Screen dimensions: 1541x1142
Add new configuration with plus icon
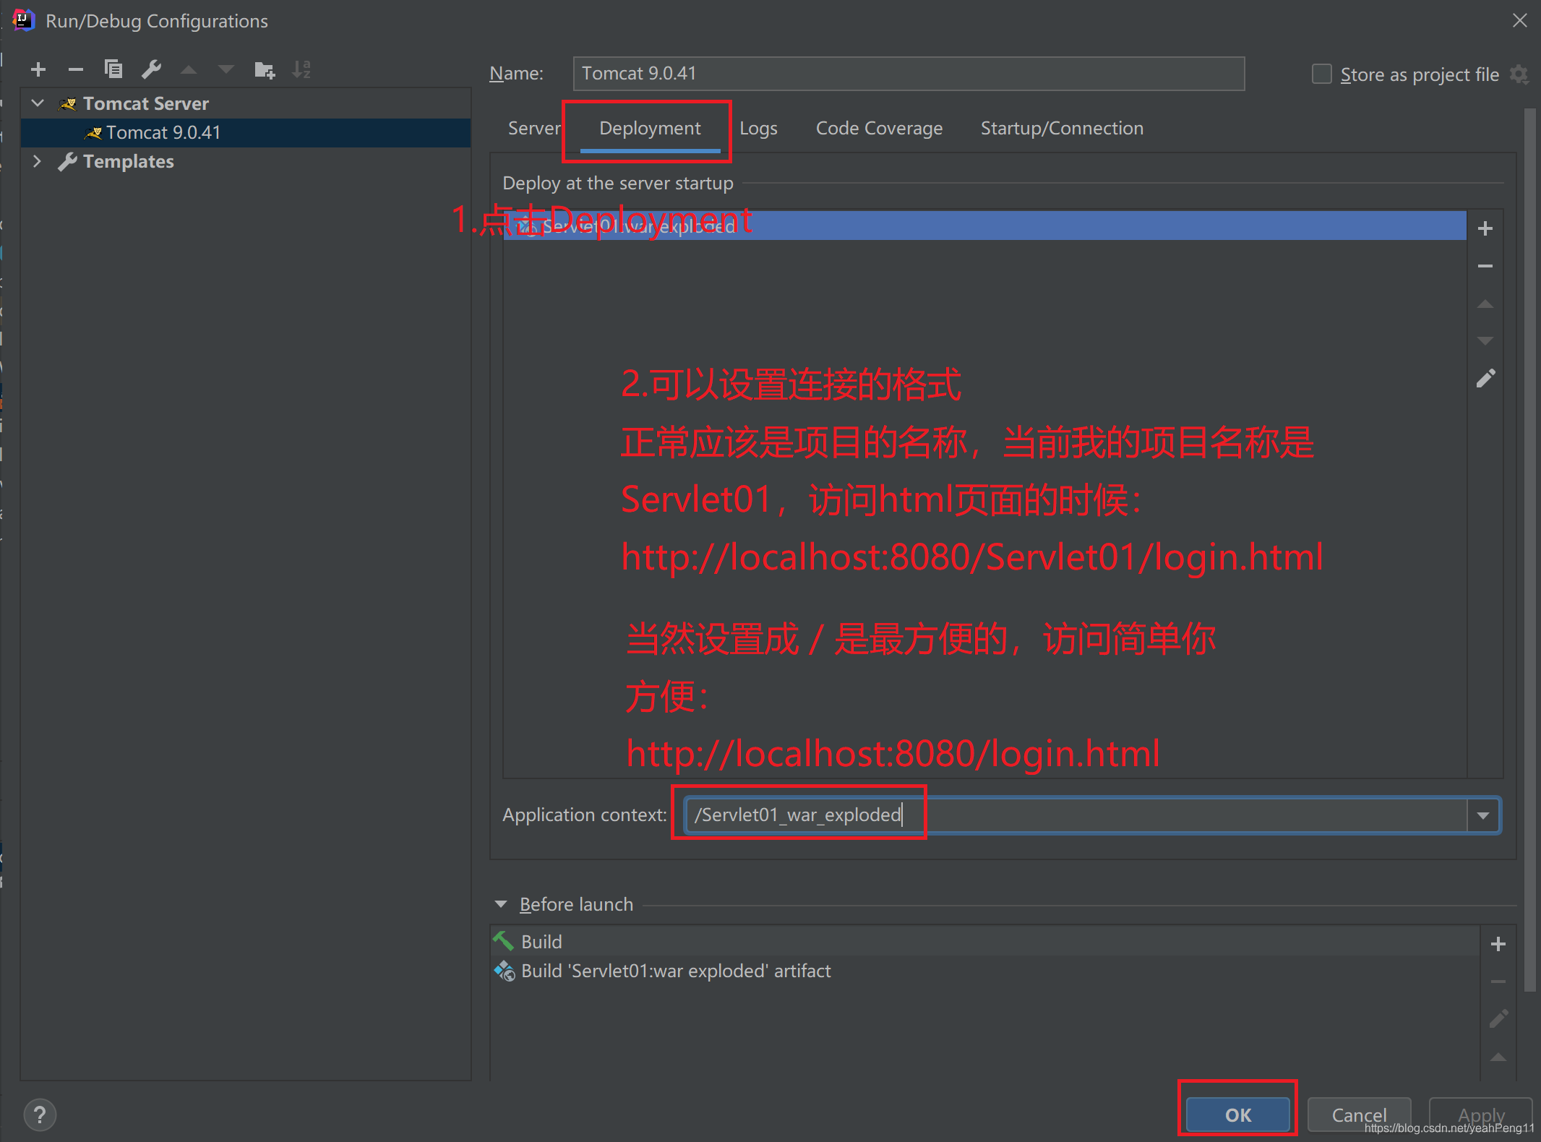tap(39, 69)
